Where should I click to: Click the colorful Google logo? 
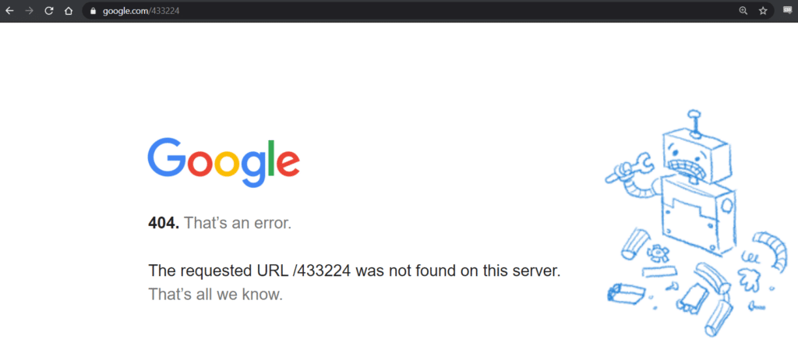tap(224, 162)
